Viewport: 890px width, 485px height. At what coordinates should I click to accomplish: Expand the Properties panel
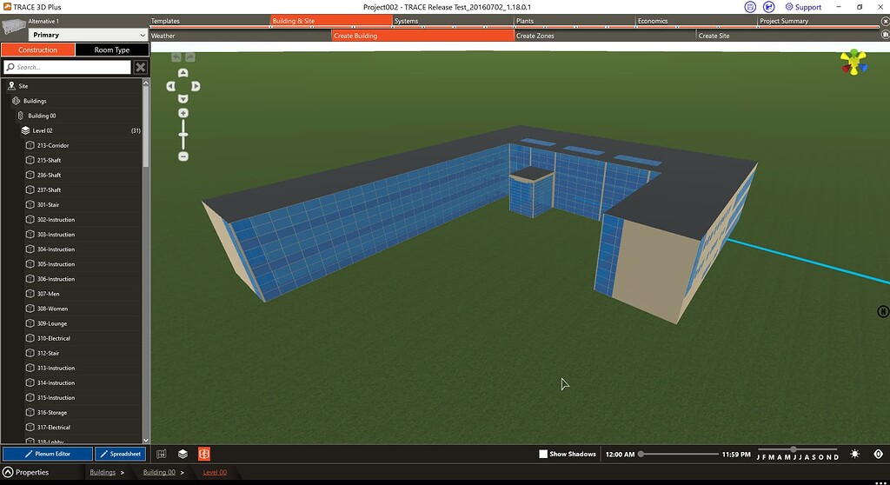click(x=9, y=472)
